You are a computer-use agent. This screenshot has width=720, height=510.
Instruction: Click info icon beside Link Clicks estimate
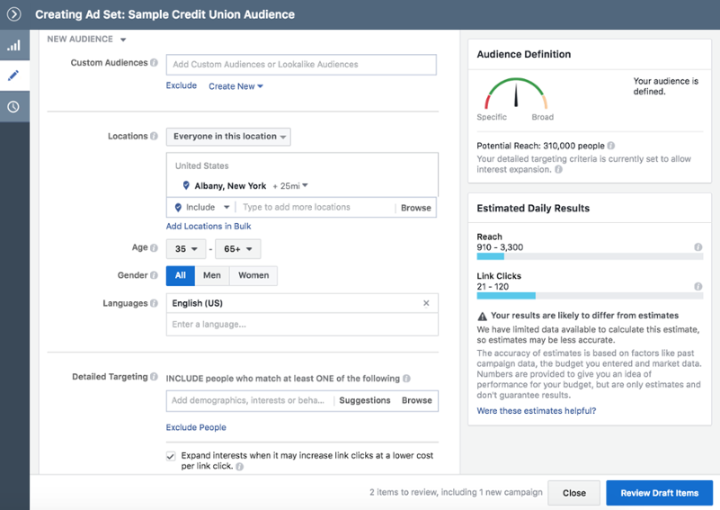[x=698, y=287]
